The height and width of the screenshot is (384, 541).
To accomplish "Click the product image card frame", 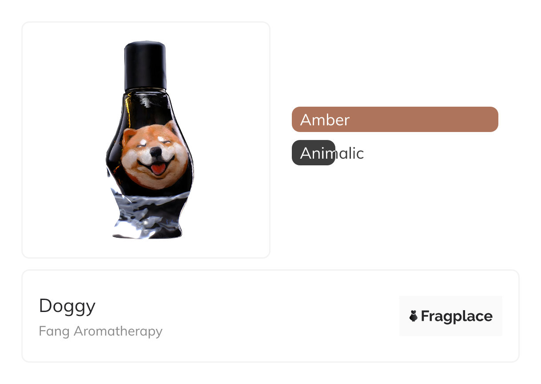I will [x=146, y=140].
